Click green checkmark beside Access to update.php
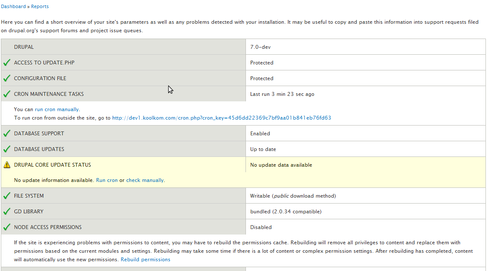Image resolution: width=491 pixels, height=271 pixels. pos(7,63)
